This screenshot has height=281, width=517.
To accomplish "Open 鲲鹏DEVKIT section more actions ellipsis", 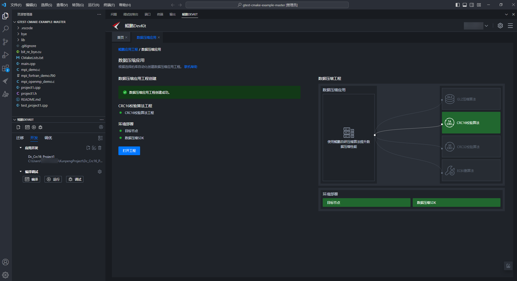I will point(102,120).
